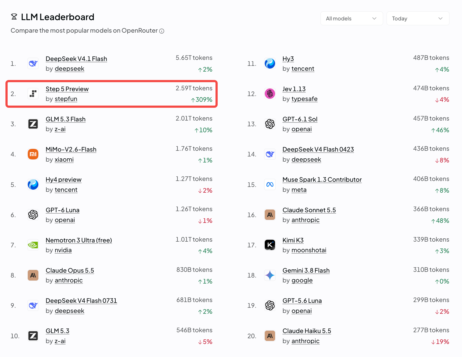Open the Nemotron 3 Ultra (free) link
The width and height of the screenshot is (462, 357).
coord(79,240)
